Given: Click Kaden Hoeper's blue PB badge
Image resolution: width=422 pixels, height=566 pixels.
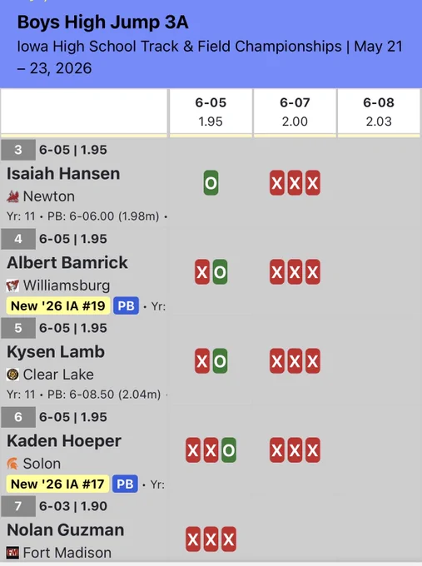Looking at the screenshot, I should (125, 484).
